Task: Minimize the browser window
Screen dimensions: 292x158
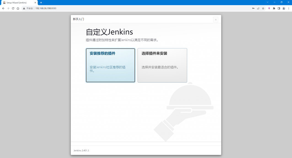Action: 274,2
